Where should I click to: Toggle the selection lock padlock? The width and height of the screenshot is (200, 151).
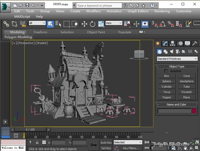click(x=37, y=143)
